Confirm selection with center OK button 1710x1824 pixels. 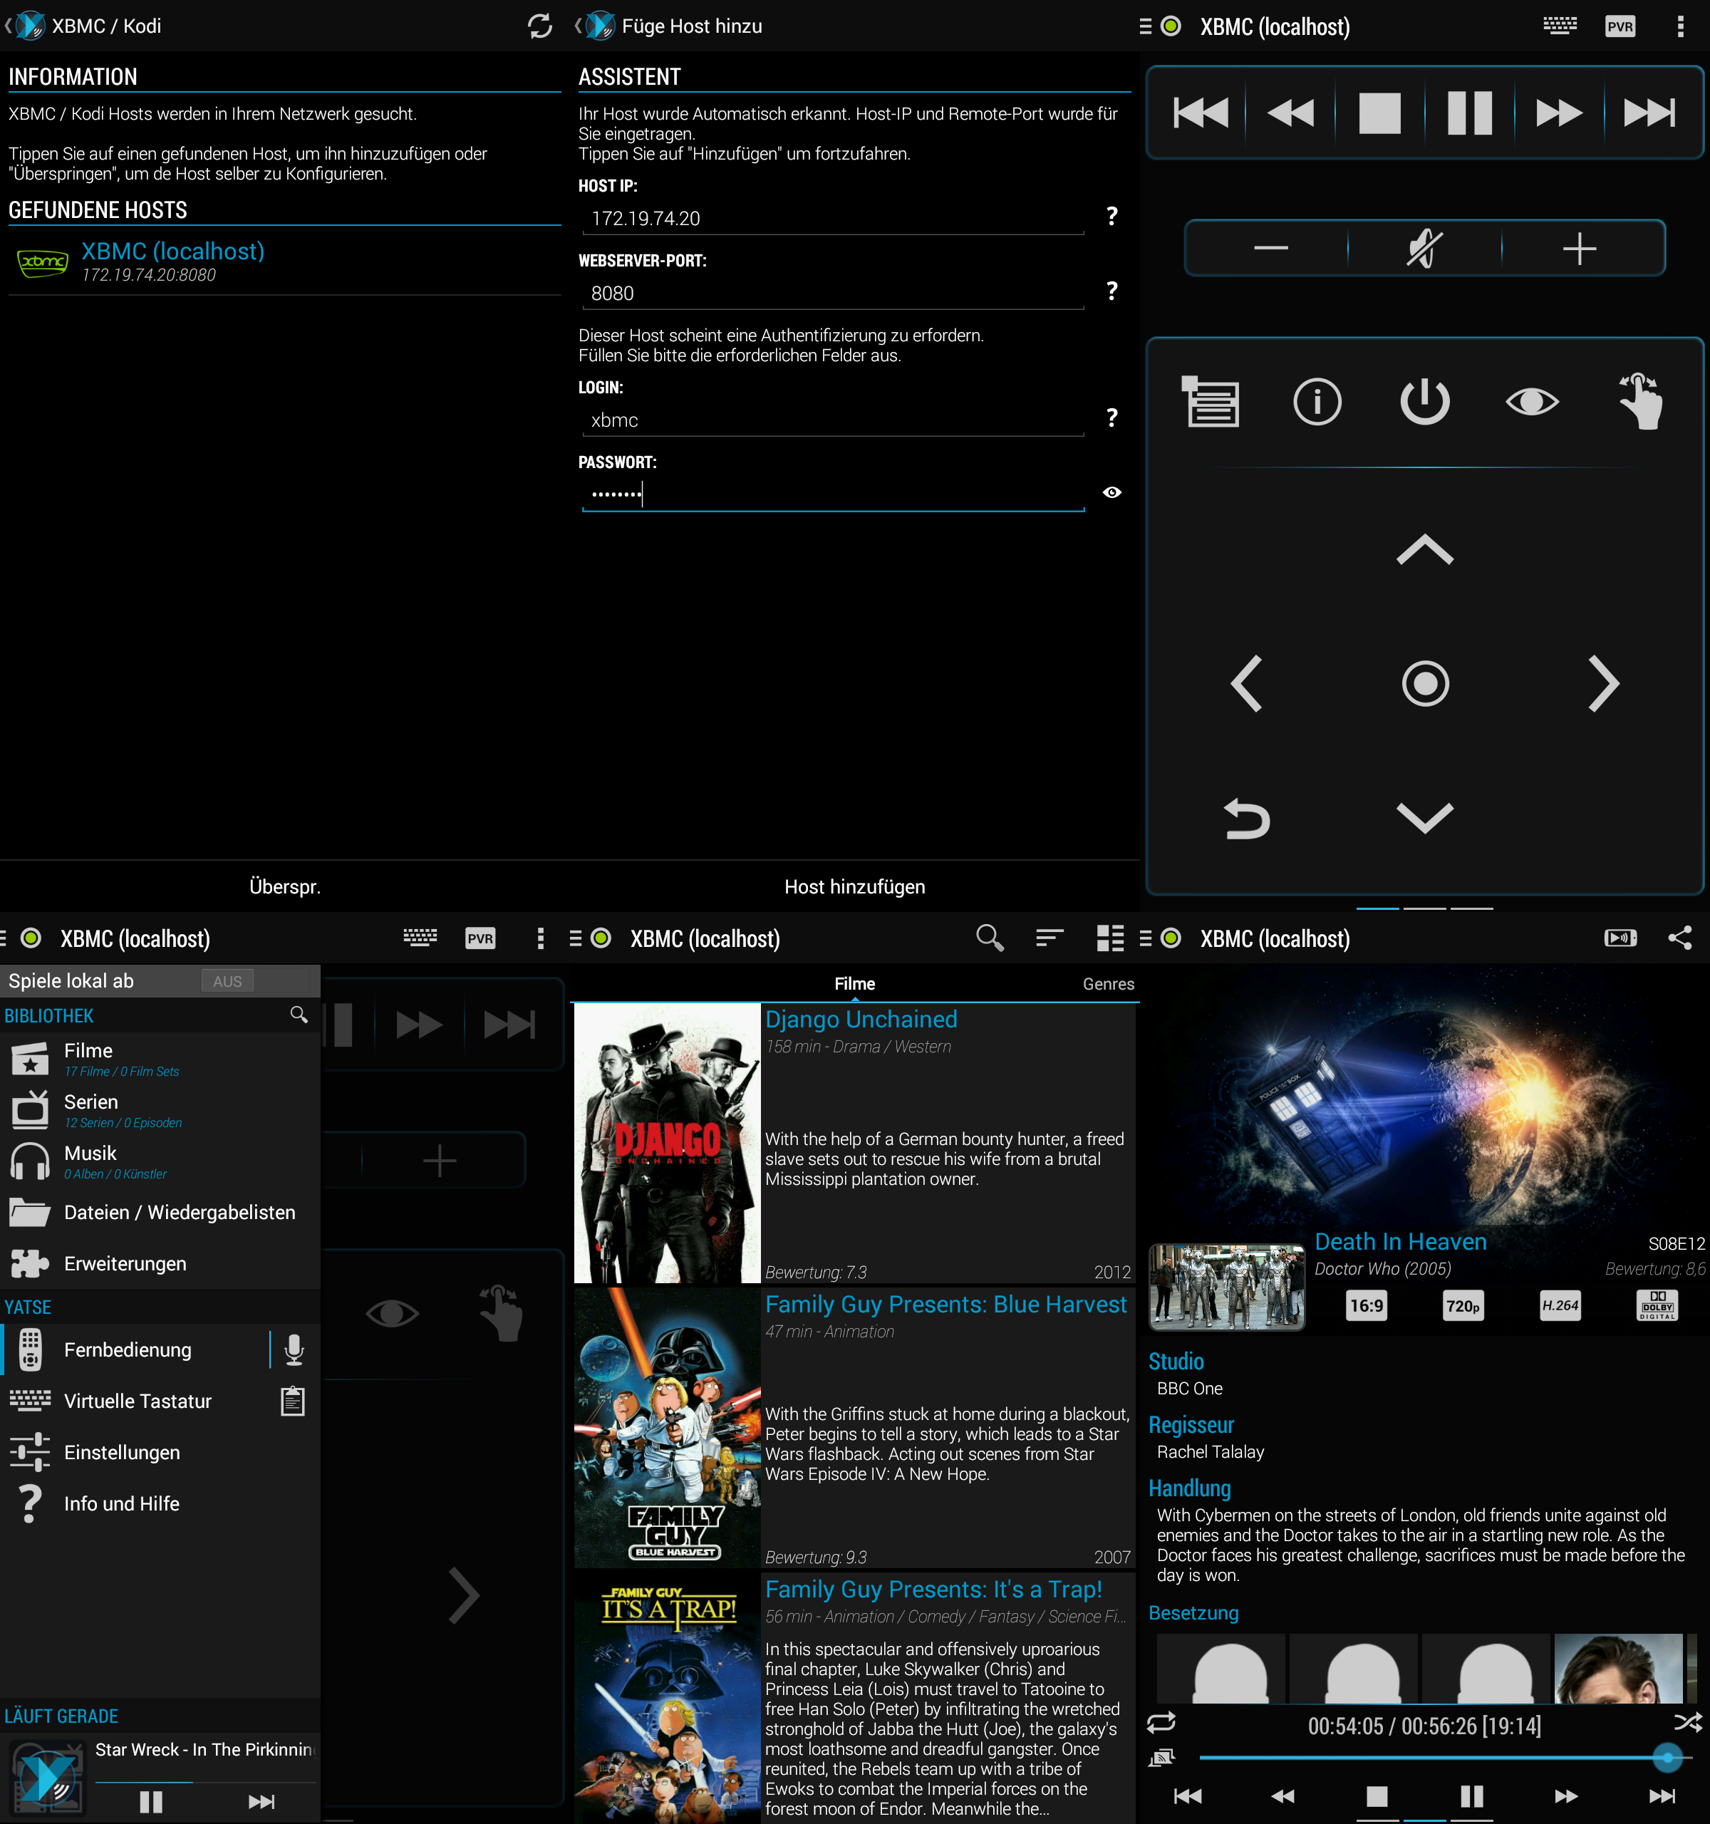point(1425,683)
